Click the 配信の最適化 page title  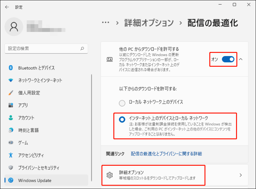tap(213, 23)
